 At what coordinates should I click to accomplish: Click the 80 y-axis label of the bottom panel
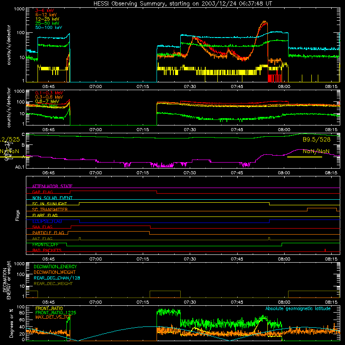pos(22,313)
